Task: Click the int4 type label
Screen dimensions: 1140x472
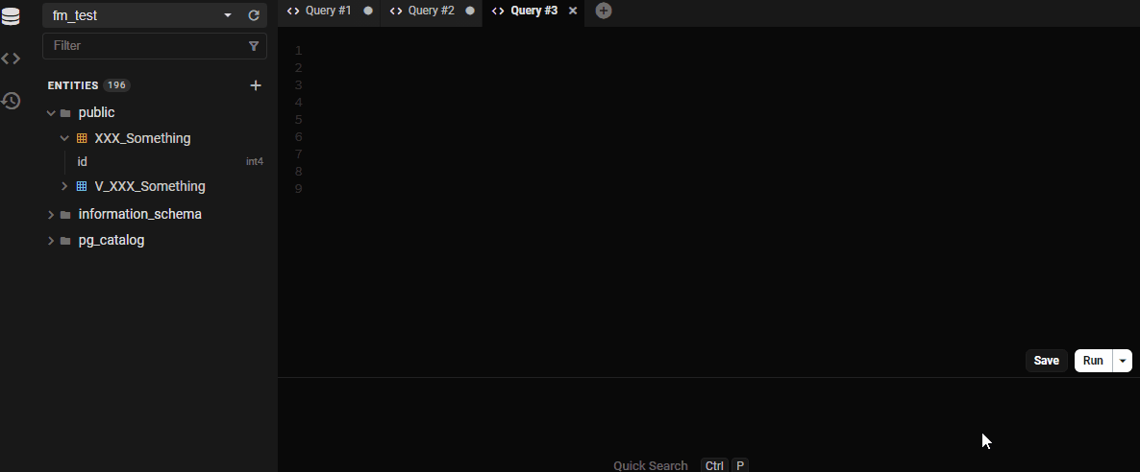Action: tap(255, 162)
